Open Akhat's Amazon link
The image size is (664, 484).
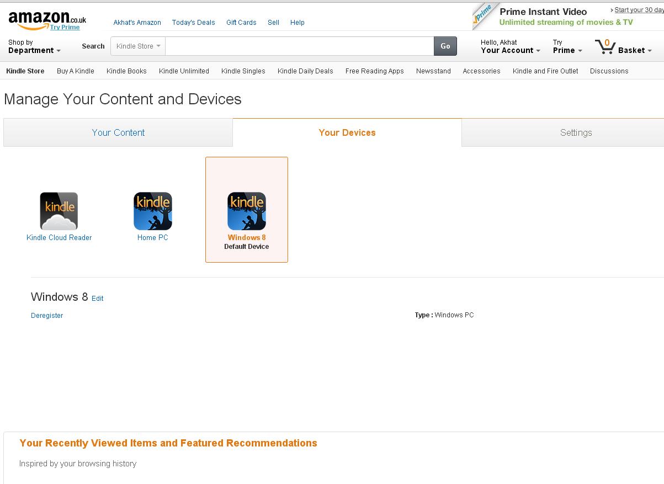(137, 23)
